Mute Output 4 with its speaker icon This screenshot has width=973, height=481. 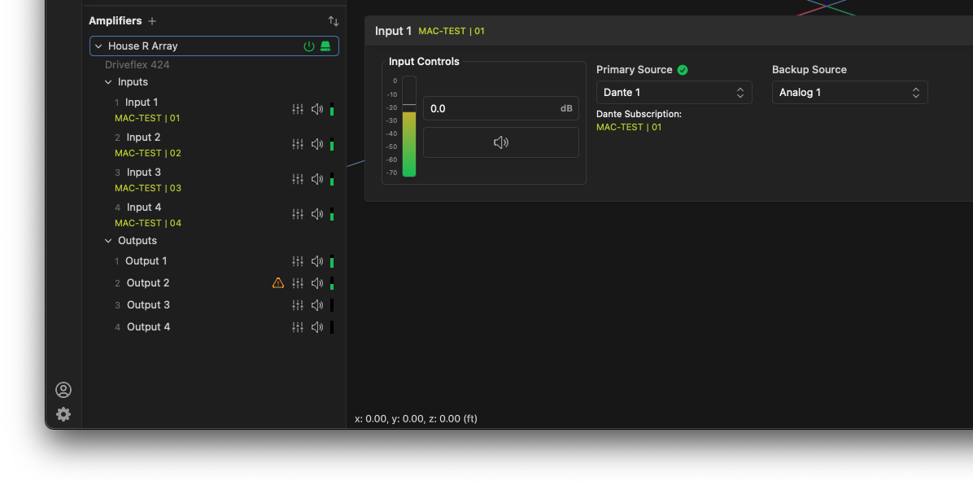point(316,326)
